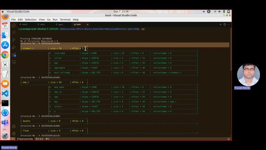Click terminal vertical scrollbar
The height and width of the screenshot is (150, 266).
[231, 49]
